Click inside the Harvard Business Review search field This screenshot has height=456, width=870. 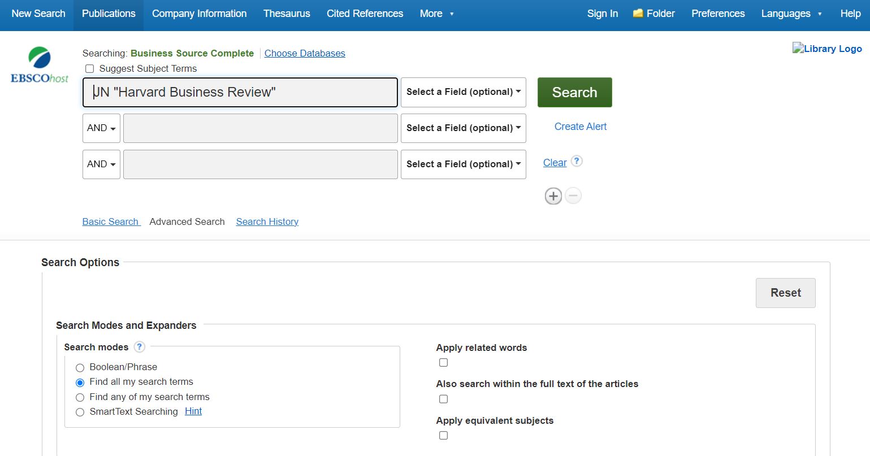240,92
